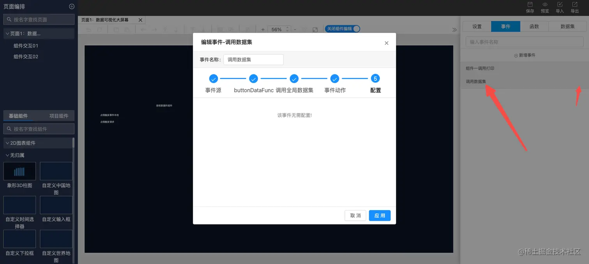
Task: Switch to the 事件 tab
Action: click(506, 27)
